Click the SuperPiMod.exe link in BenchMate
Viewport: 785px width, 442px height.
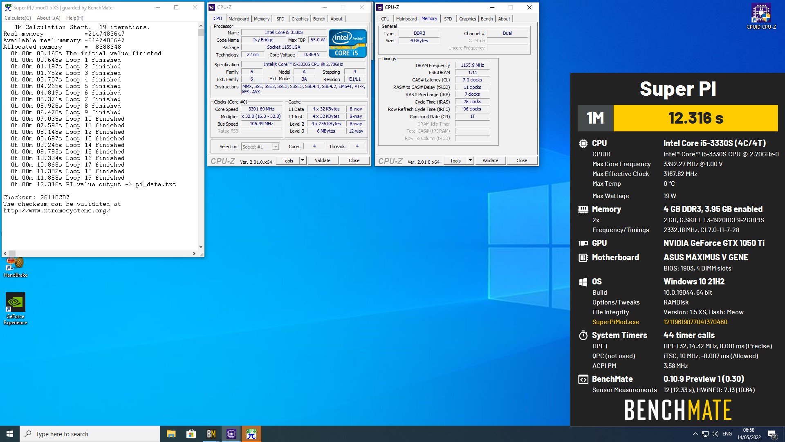(x=616, y=322)
